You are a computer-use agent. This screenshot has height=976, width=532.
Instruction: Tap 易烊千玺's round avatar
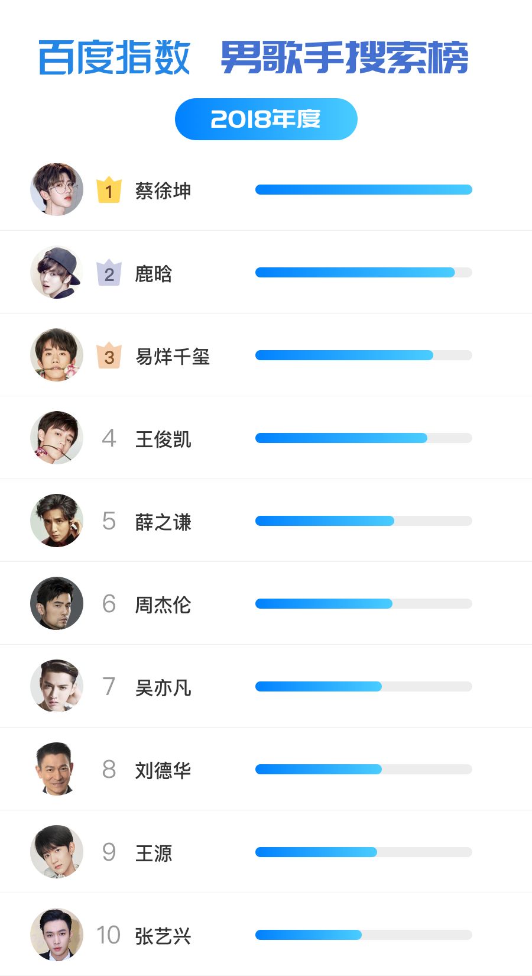click(57, 355)
